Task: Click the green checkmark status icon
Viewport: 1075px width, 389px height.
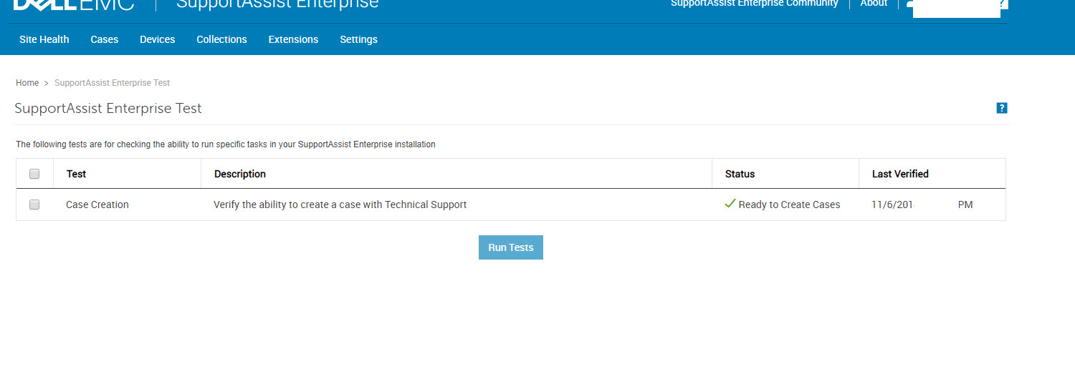Action: coord(730,204)
